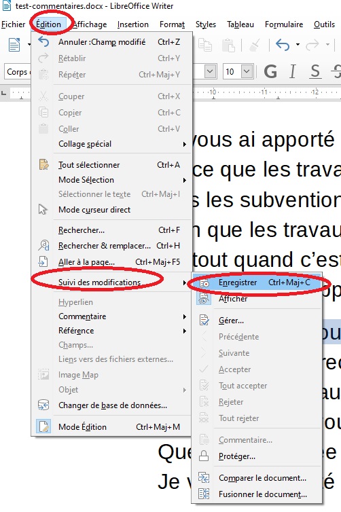The width and height of the screenshot is (341, 512).
Task: Open the font size dropdown arrow
Action: [x=247, y=71]
